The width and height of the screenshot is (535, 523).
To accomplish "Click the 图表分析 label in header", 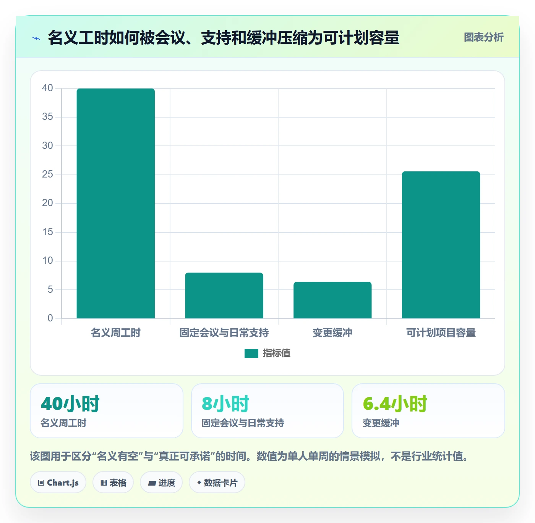I will 483,37.
